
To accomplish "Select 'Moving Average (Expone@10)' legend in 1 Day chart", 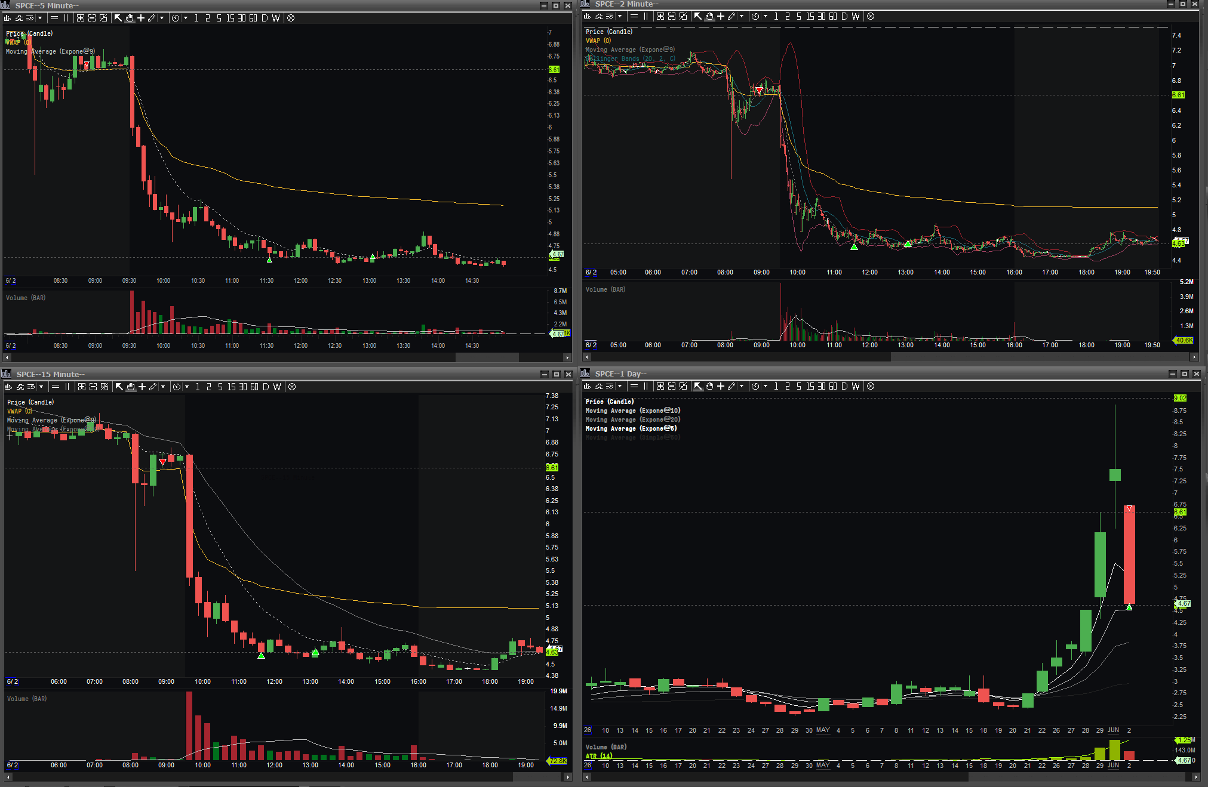I will click(633, 411).
